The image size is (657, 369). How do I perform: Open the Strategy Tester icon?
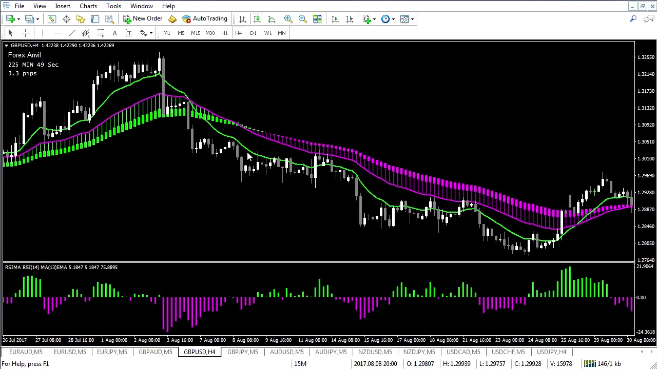pyautogui.click(x=109, y=19)
